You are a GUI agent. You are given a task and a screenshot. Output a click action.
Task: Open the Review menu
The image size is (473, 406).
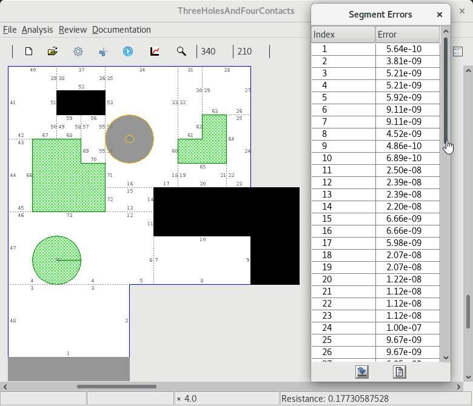tap(73, 30)
